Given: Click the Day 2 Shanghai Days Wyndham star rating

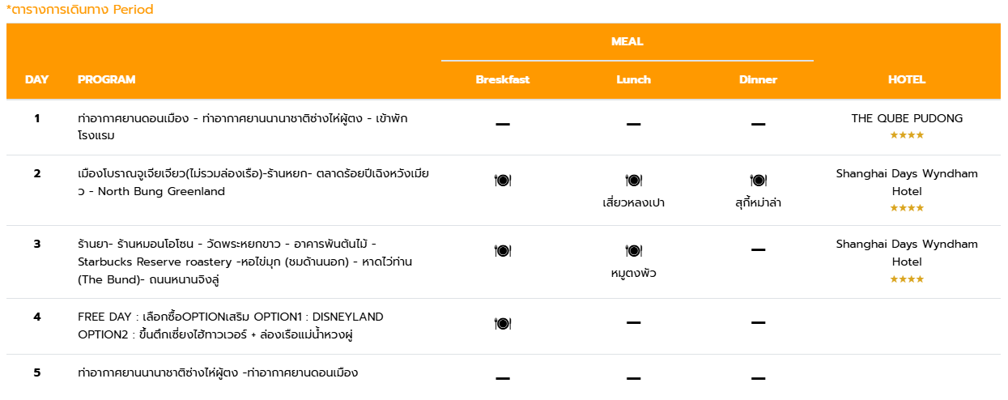Looking at the screenshot, I should (x=907, y=208).
